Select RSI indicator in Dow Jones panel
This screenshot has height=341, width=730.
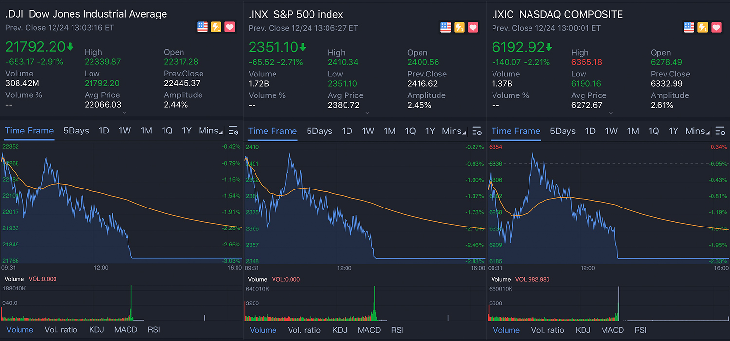tap(154, 330)
